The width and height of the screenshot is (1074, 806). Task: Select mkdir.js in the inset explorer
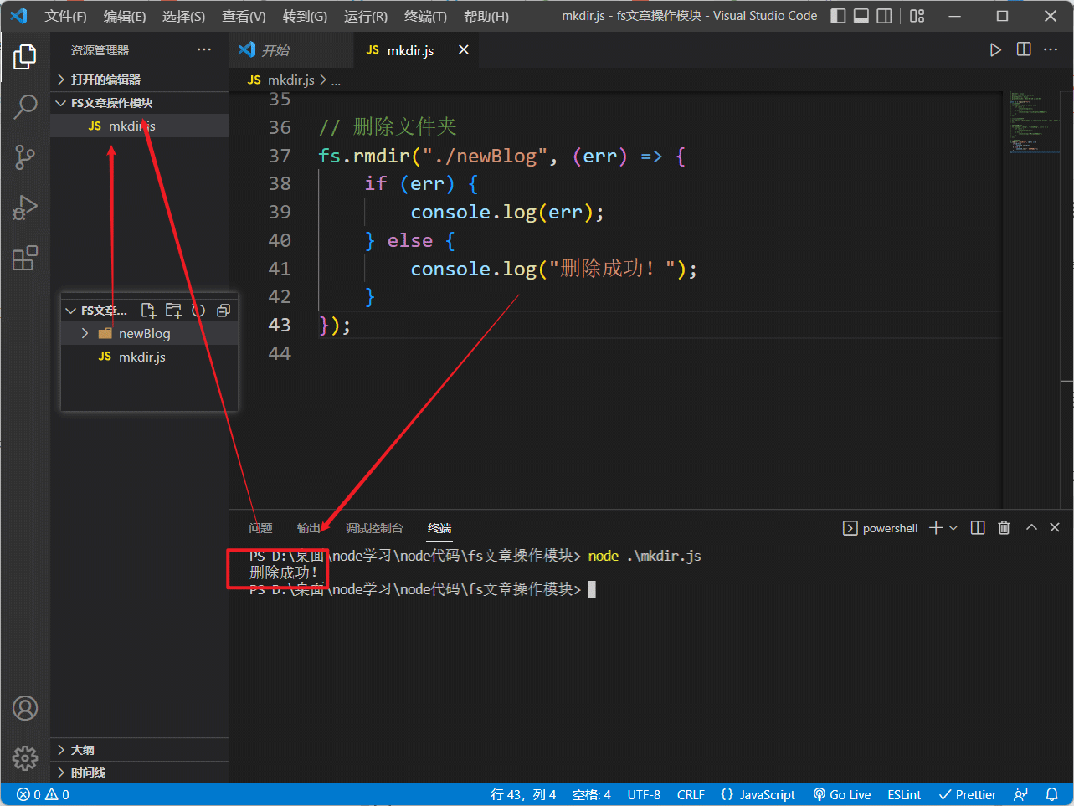(150, 357)
